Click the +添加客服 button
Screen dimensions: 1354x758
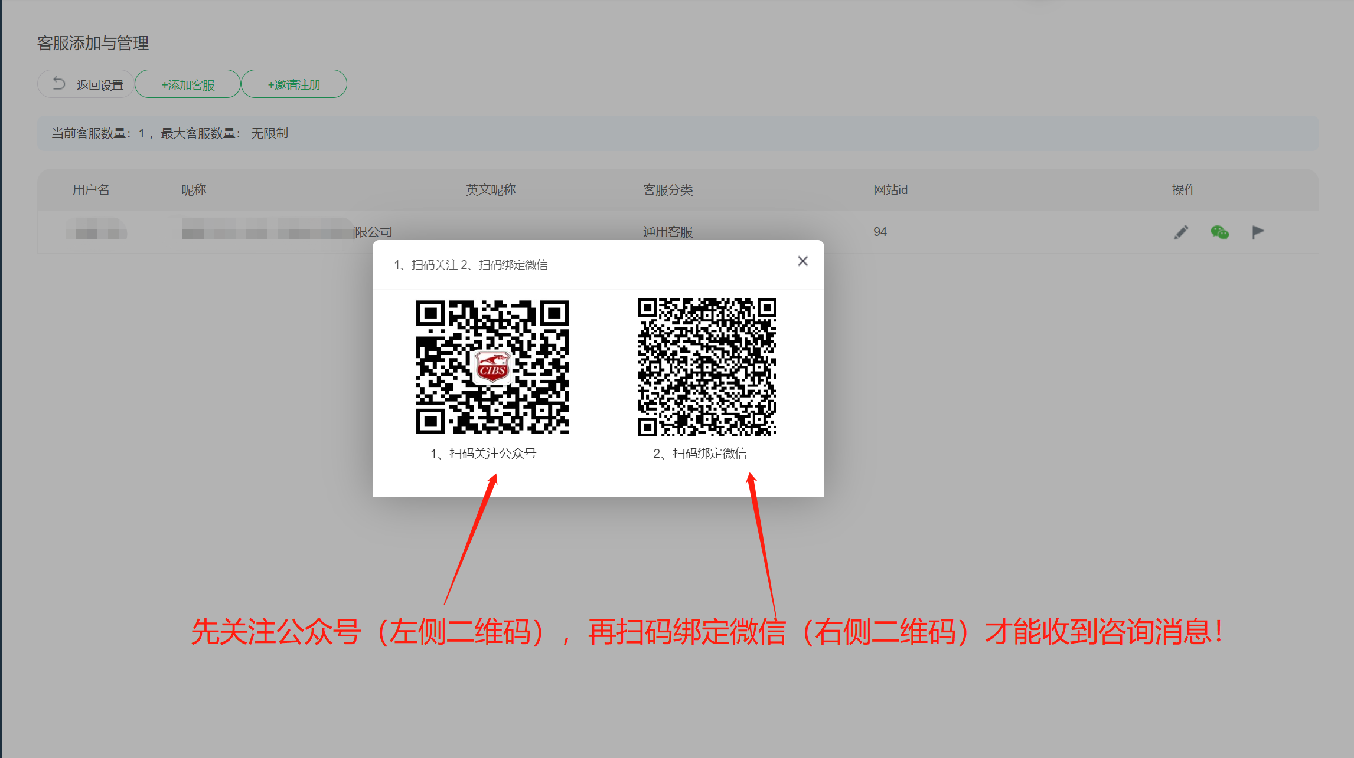188,84
